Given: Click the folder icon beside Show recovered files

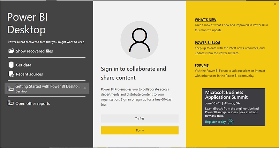Looking at the screenshot, I should 11,51.
